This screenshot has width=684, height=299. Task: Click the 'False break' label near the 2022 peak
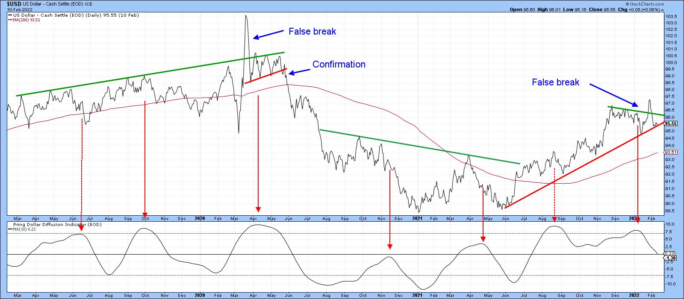point(555,82)
